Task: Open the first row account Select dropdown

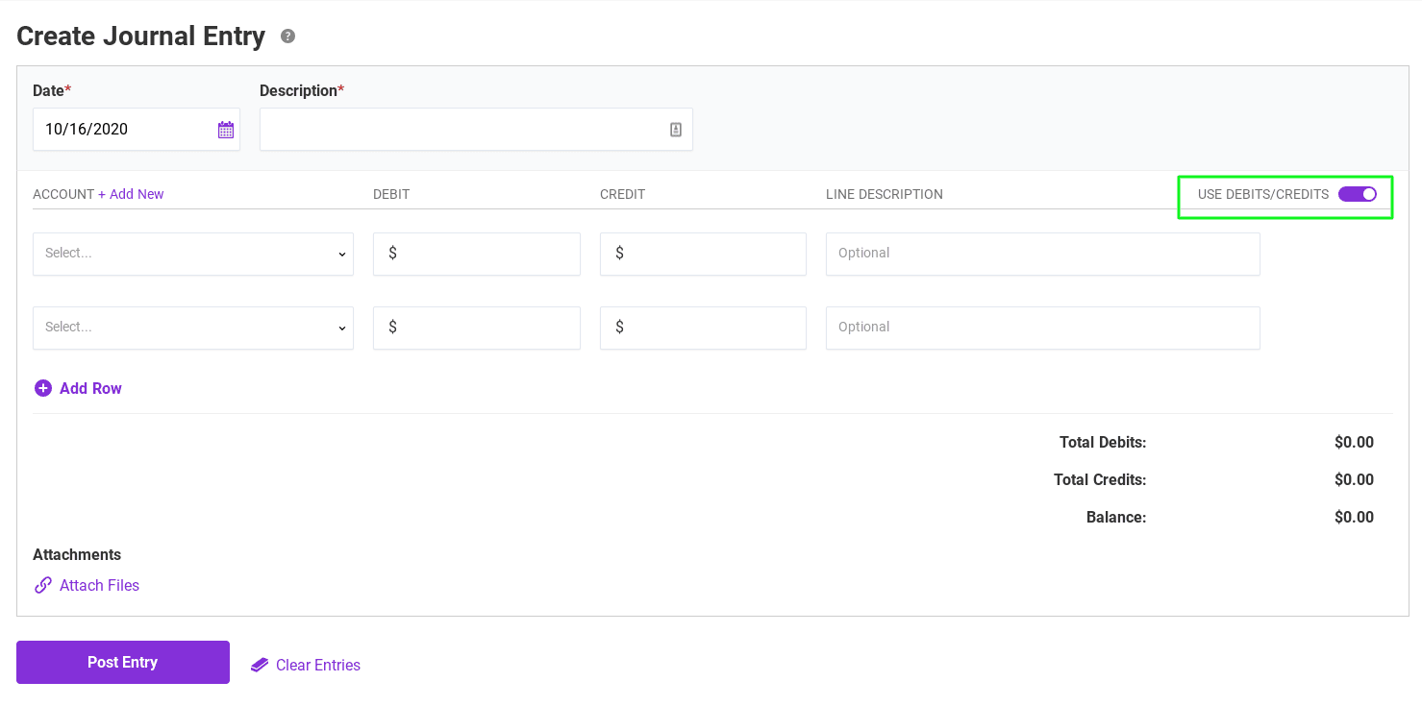Action: coord(193,254)
